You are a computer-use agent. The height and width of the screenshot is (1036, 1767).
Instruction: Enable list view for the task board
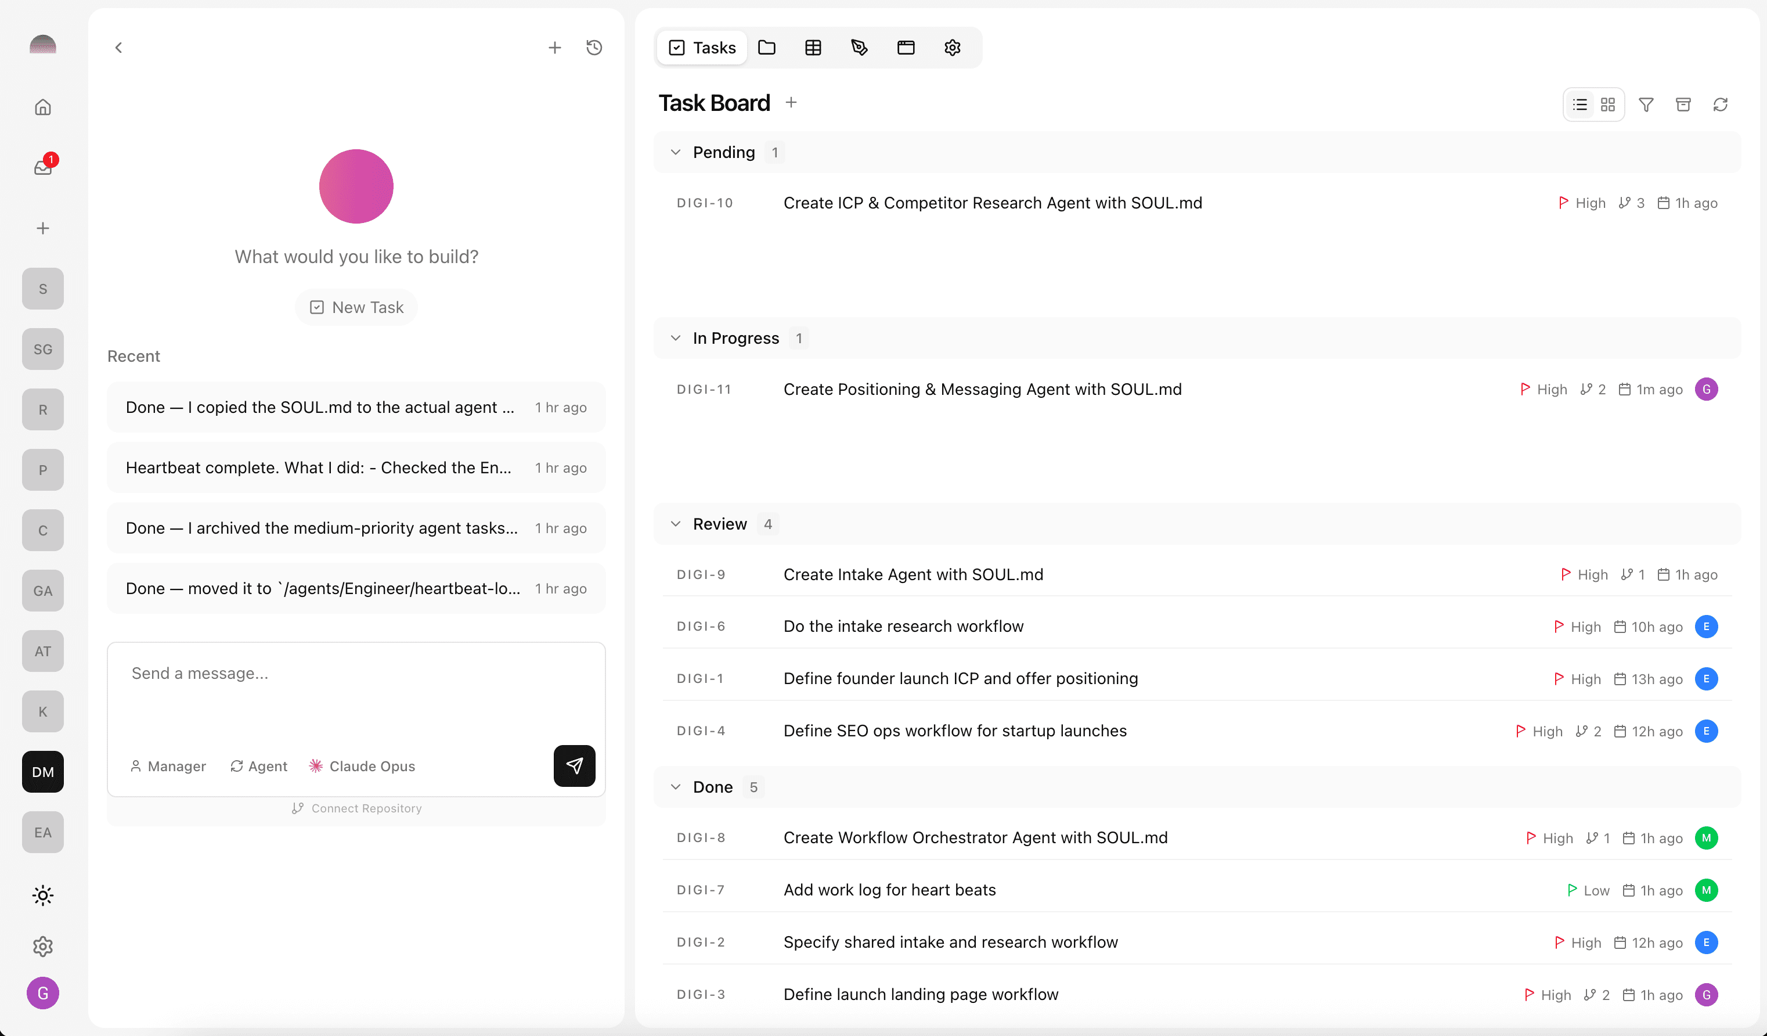coord(1579,104)
